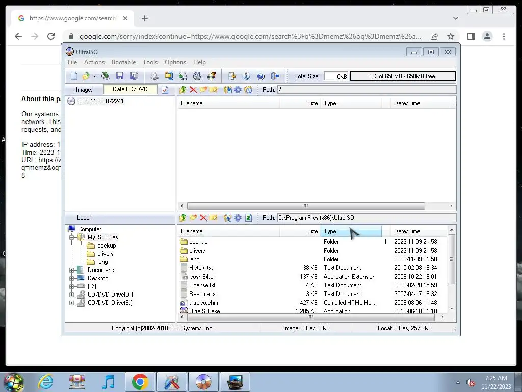This screenshot has height=392, width=522.
Task: Click the Mount to Virtual Drive icon
Action: [197, 76]
